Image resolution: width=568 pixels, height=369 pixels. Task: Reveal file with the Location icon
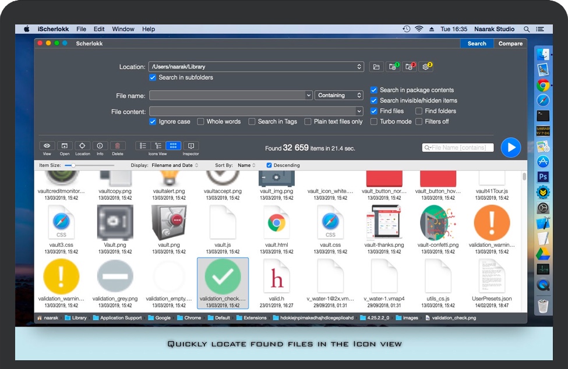(x=82, y=146)
